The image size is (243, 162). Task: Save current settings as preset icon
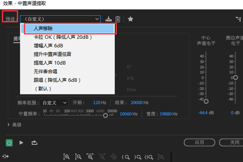[x=109, y=19]
